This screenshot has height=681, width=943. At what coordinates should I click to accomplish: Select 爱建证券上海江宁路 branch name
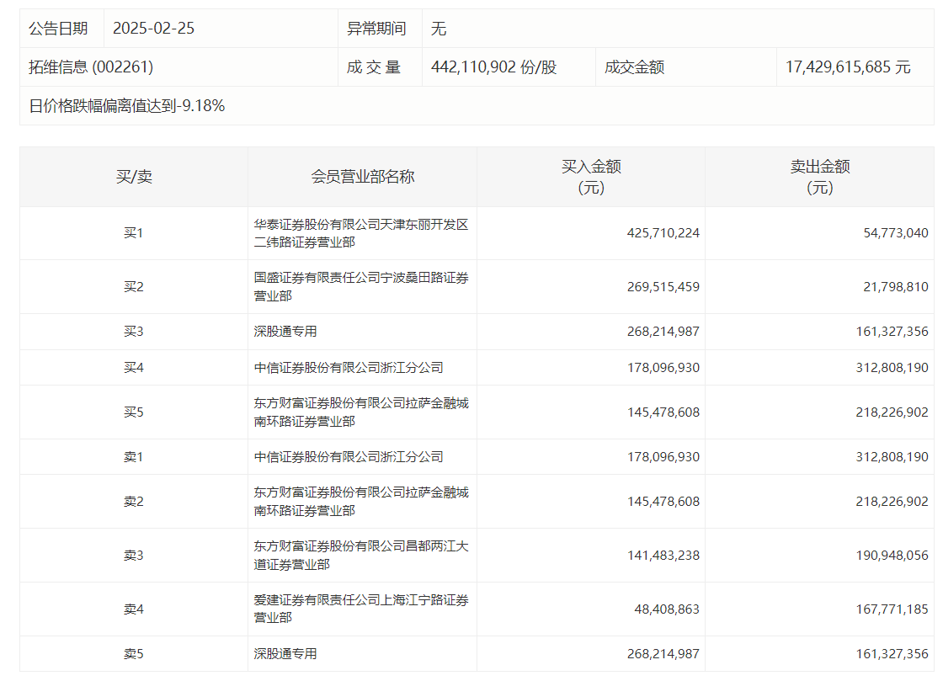(361, 609)
